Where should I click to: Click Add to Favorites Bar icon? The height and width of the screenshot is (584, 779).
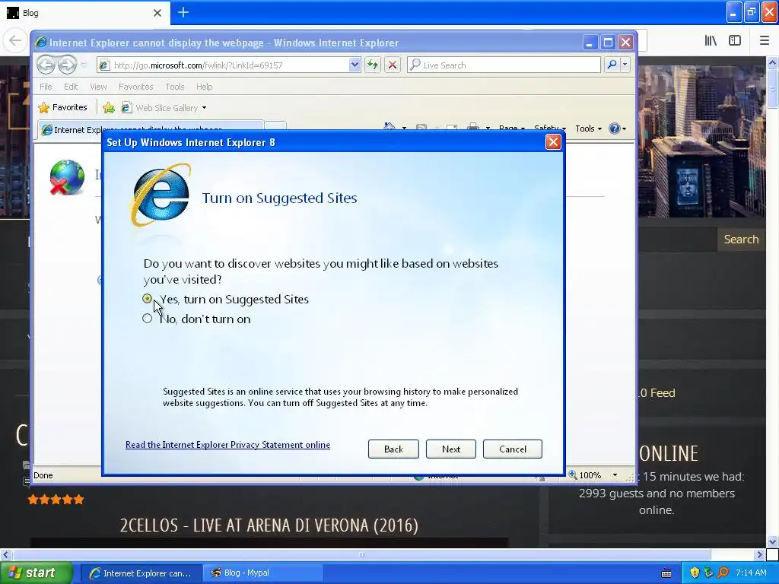109,107
